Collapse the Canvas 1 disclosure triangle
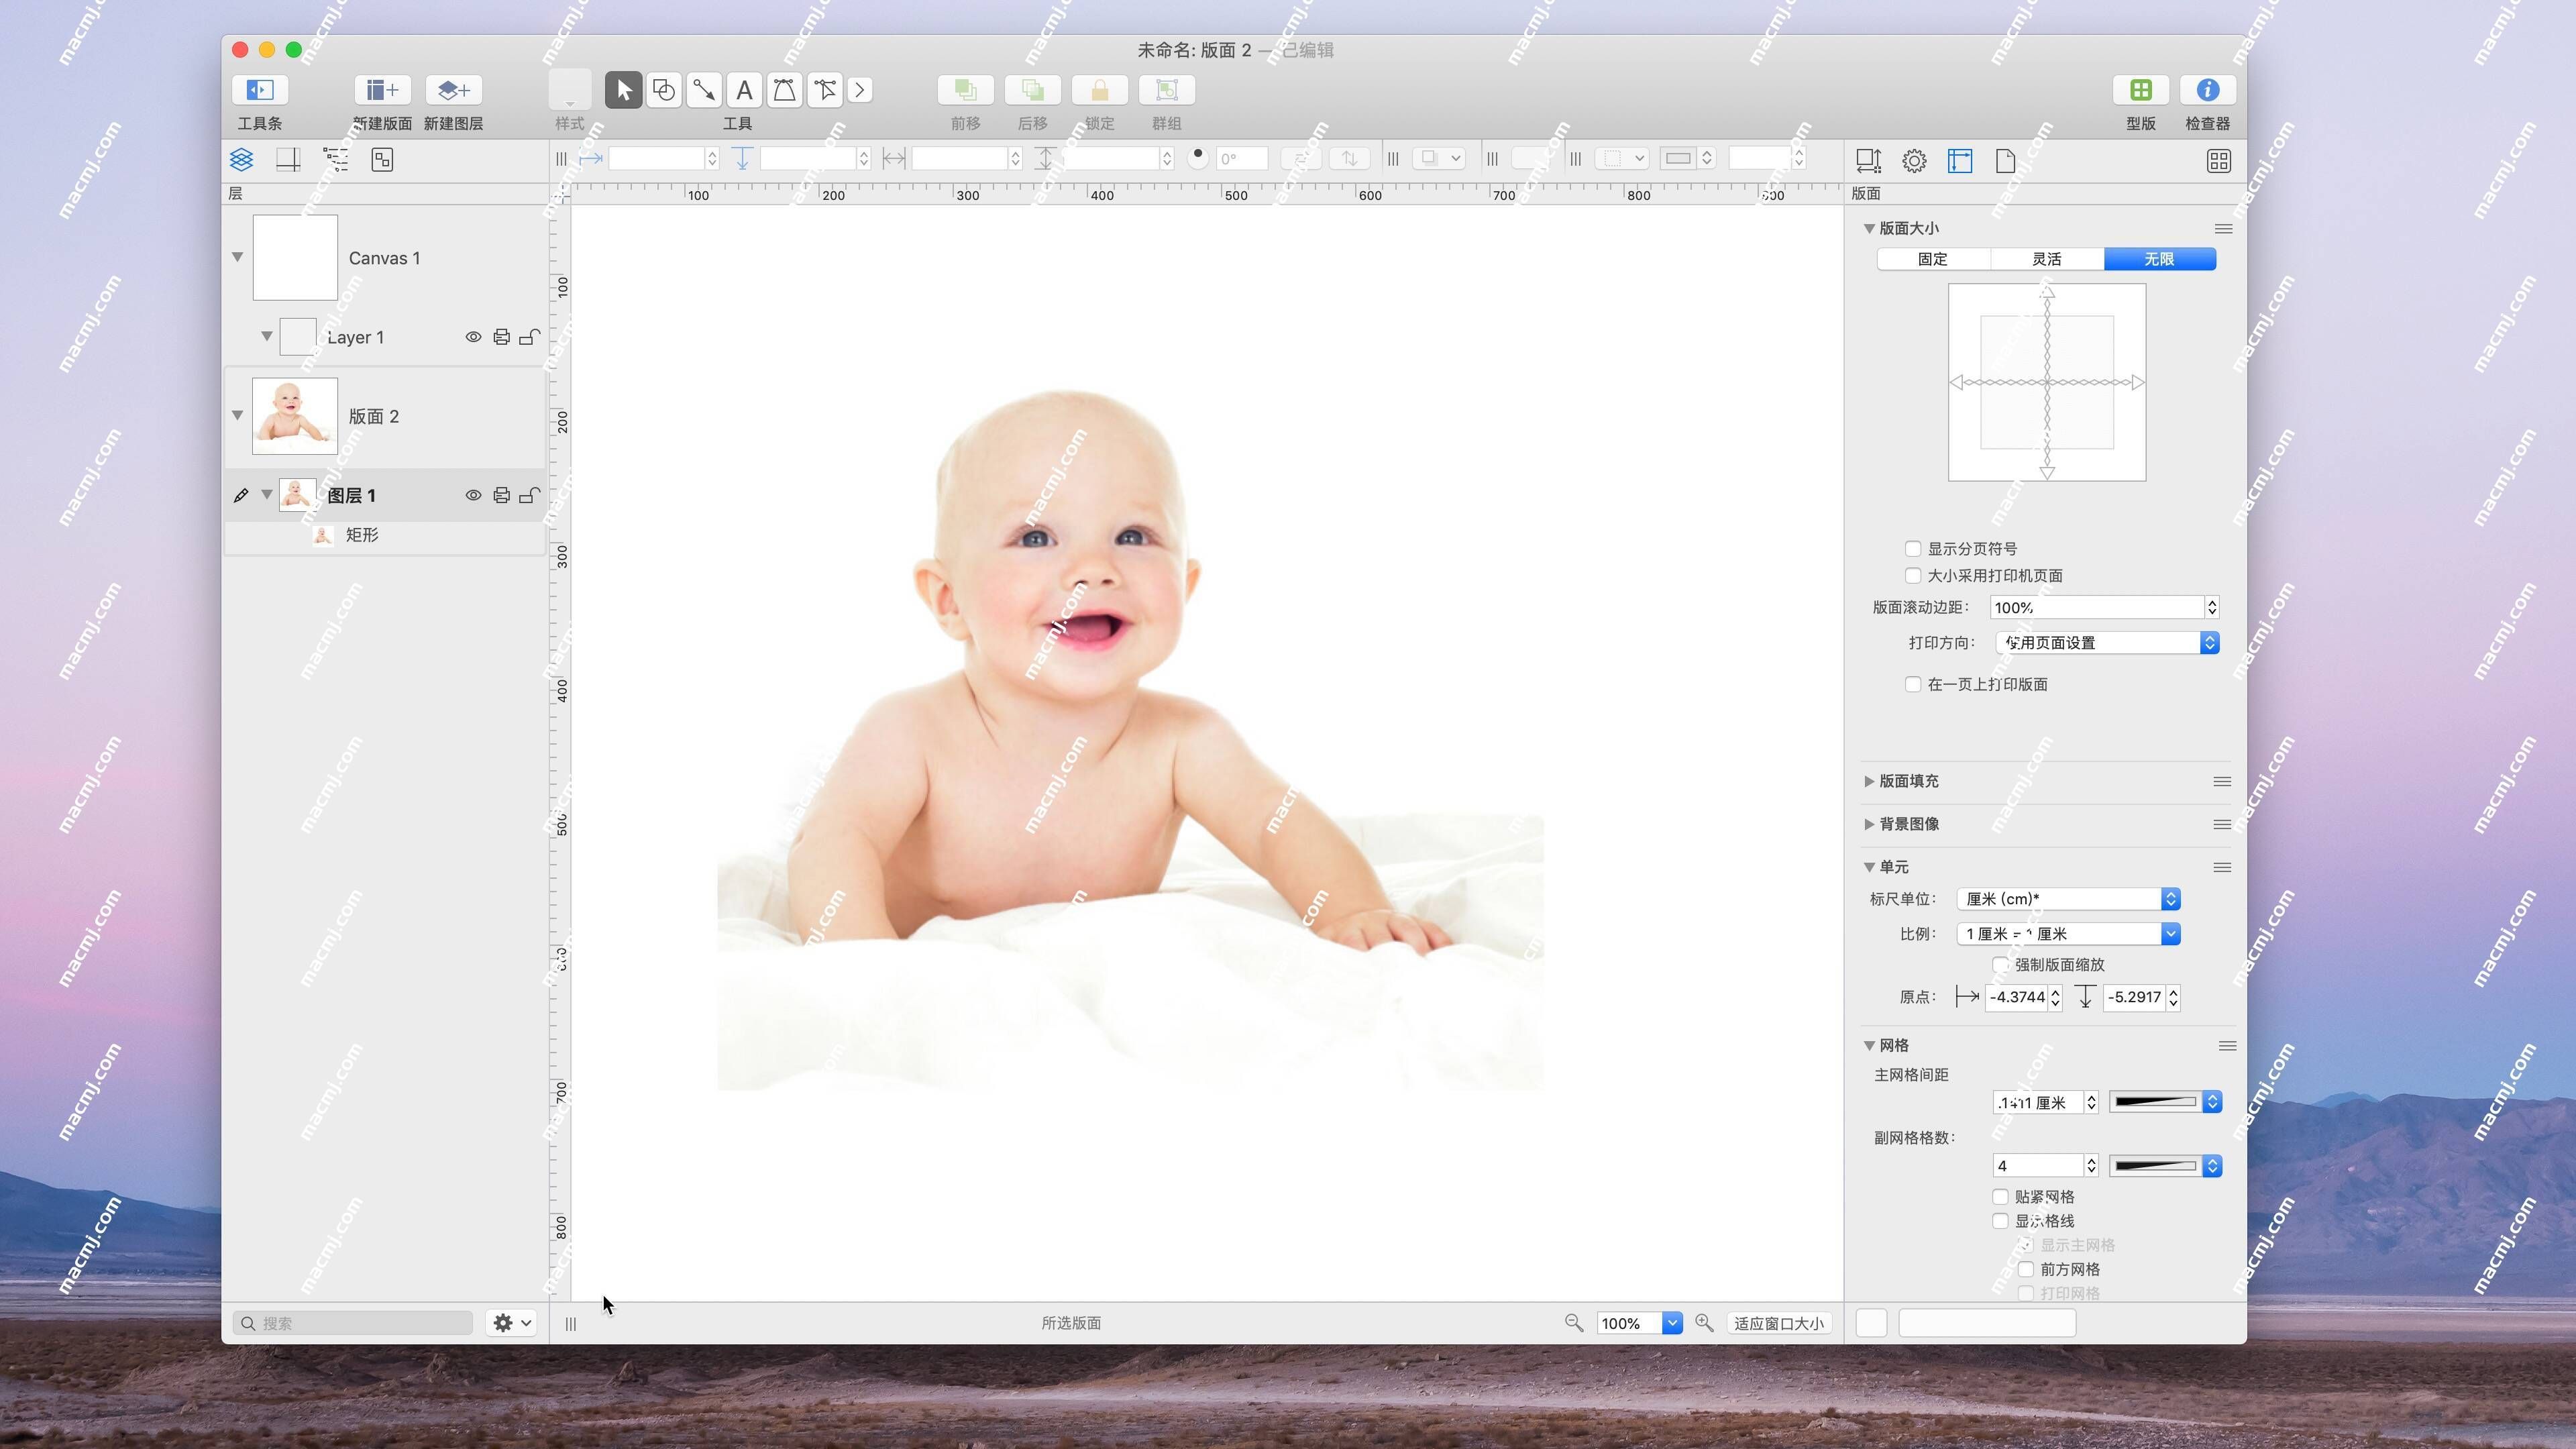 (x=238, y=257)
